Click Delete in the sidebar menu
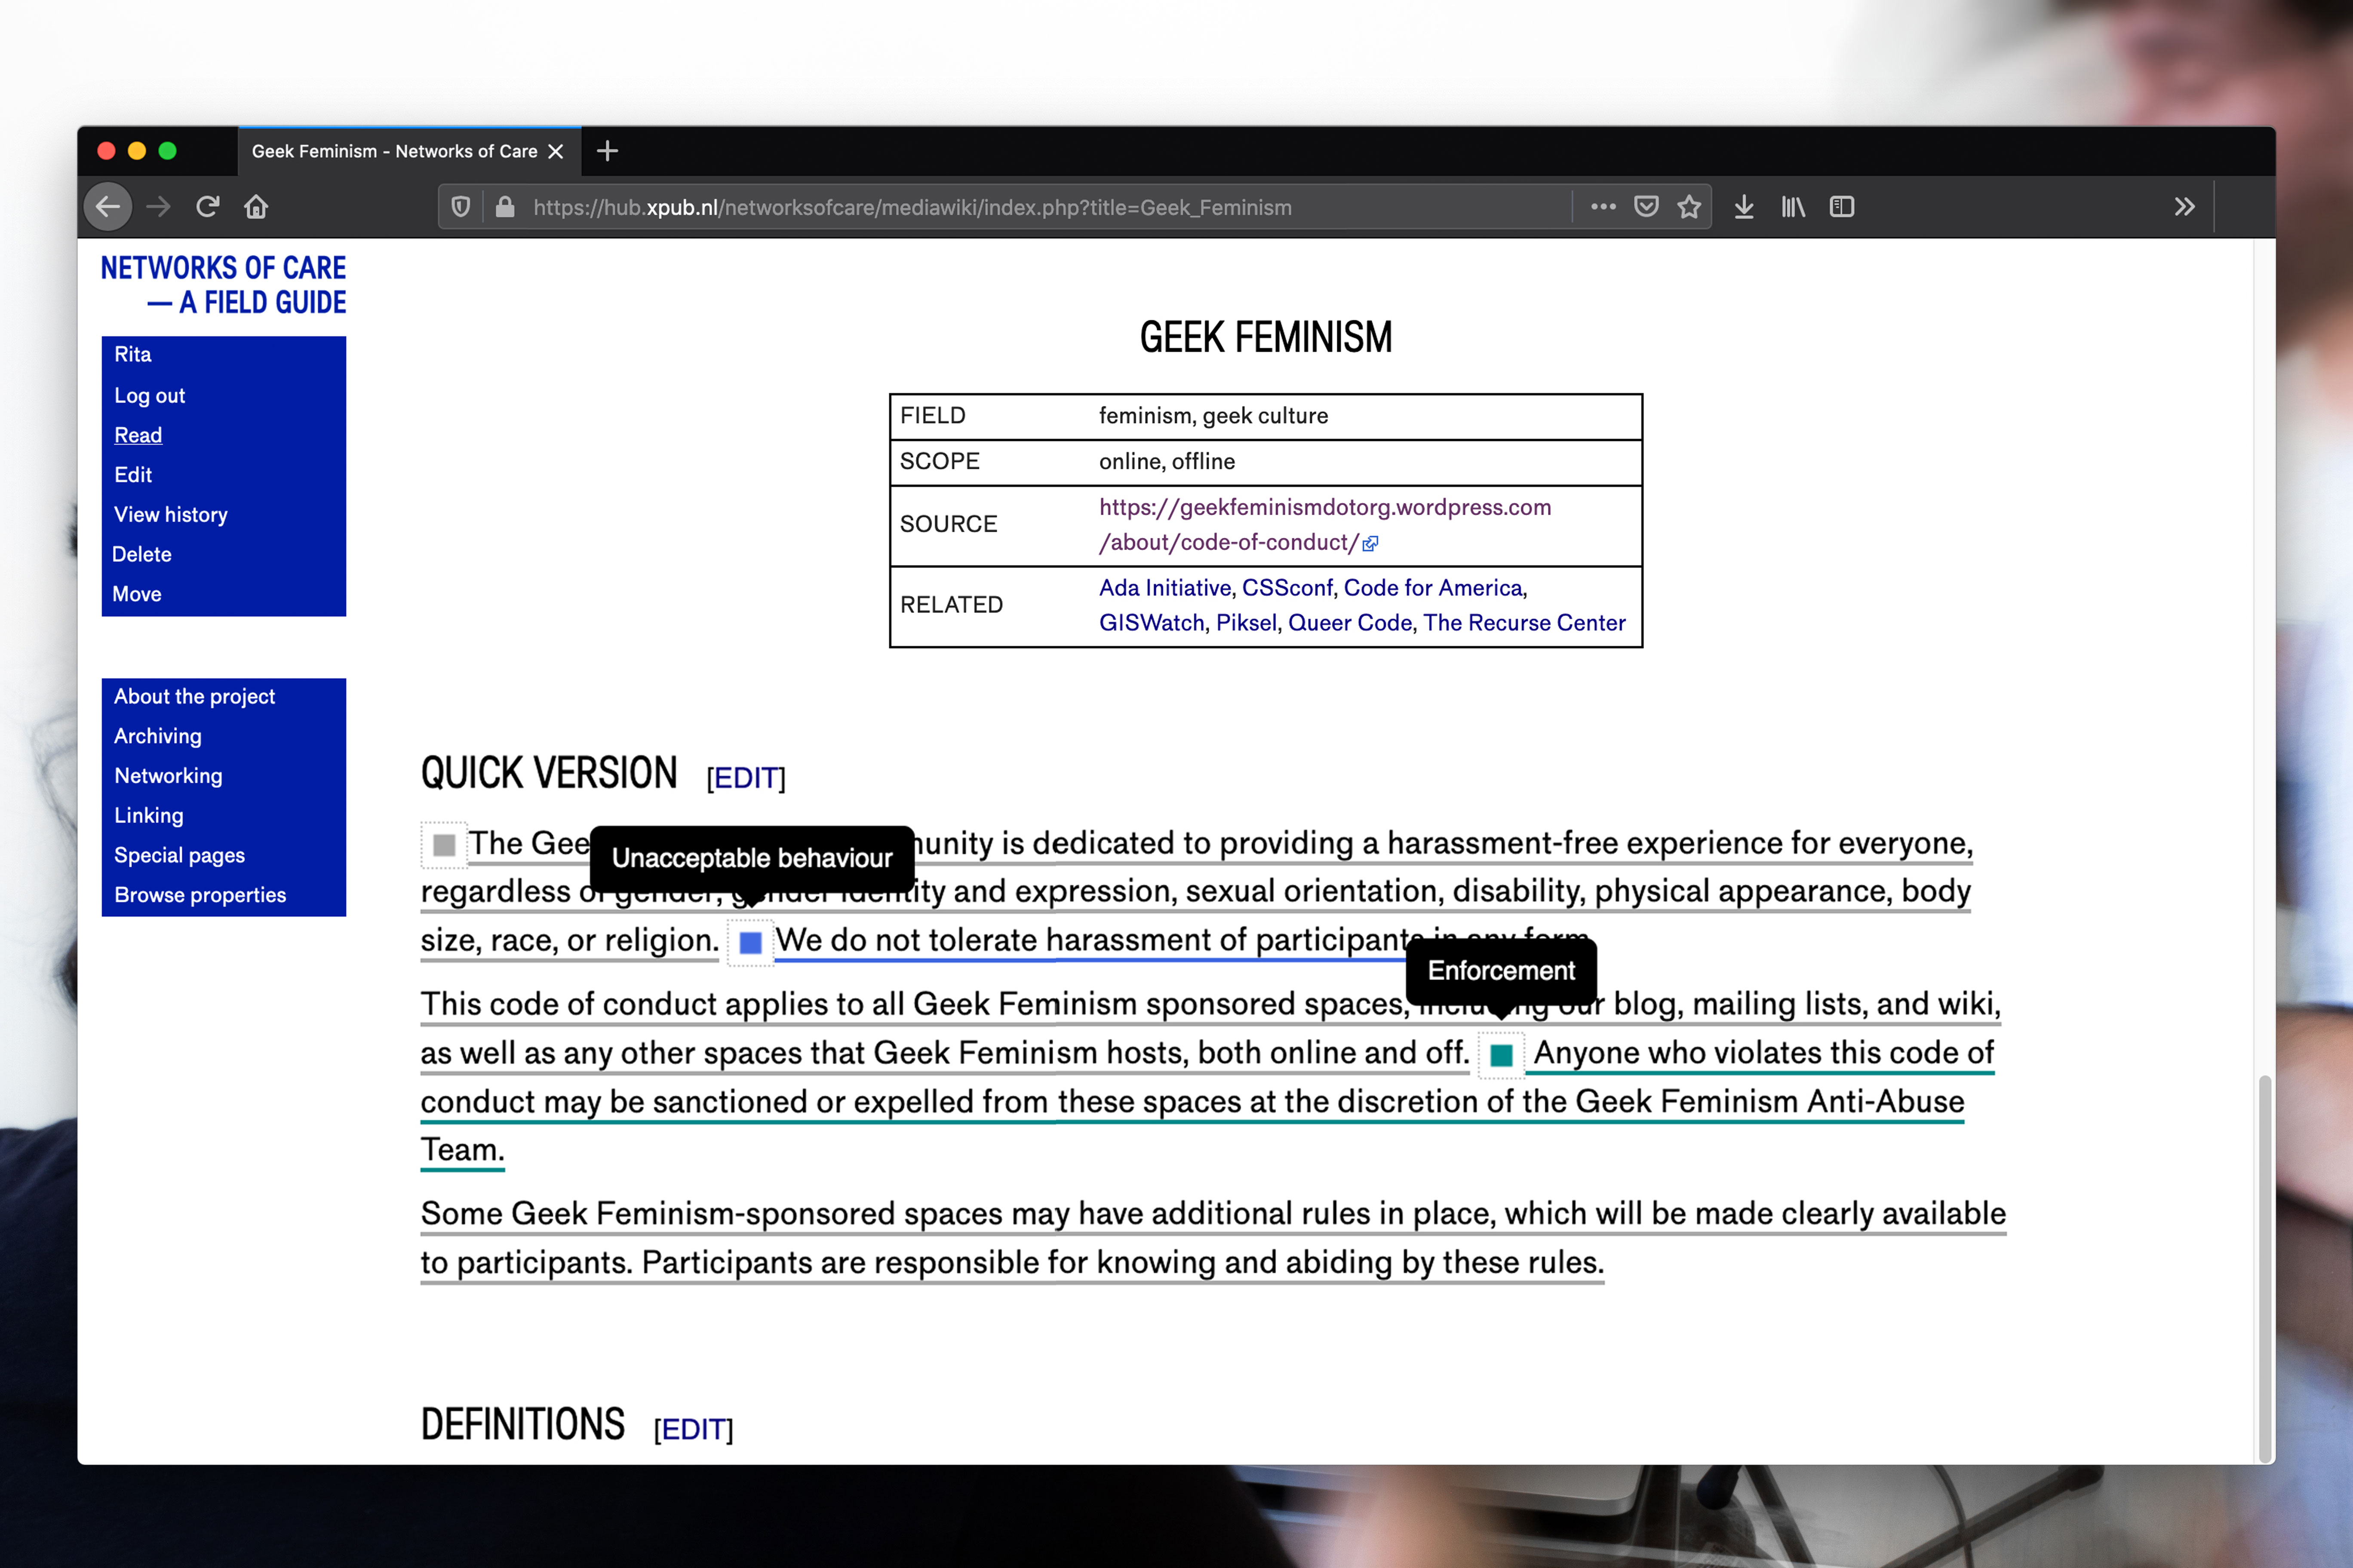This screenshot has width=2353, height=1568. 141,554
